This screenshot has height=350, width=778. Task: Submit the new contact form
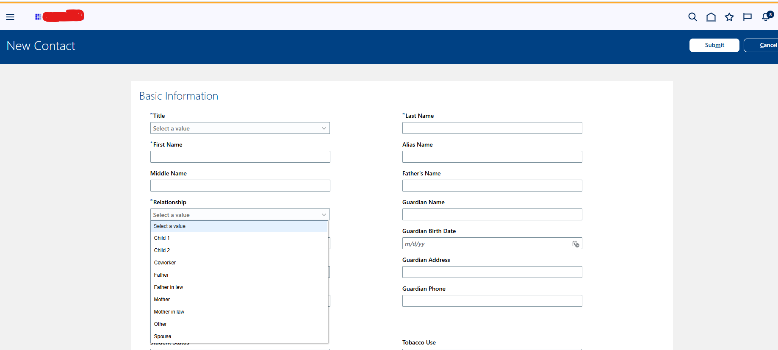click(x=714, y=45)
